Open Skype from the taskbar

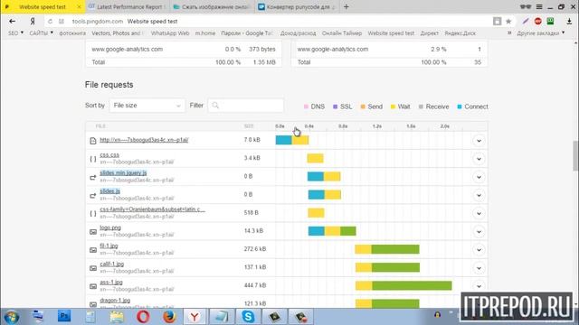click(248, 317)
